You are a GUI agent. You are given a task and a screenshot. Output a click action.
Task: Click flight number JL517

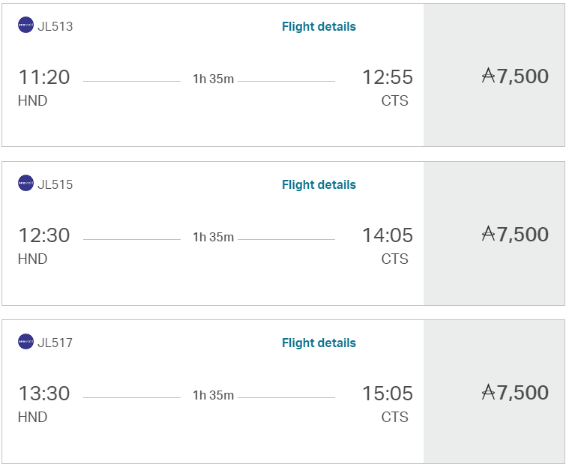point(55,343)
